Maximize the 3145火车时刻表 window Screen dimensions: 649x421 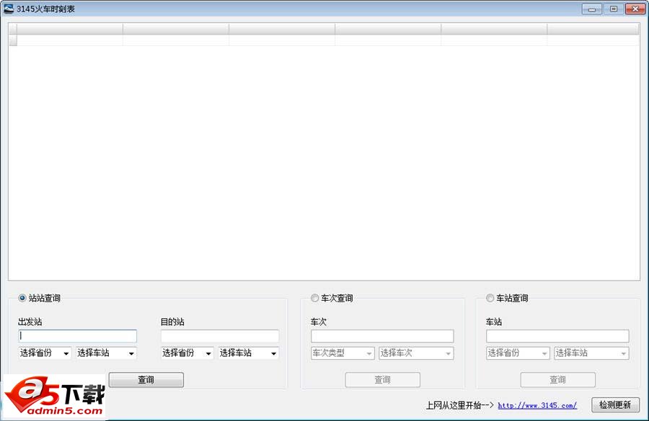point(614,9)
